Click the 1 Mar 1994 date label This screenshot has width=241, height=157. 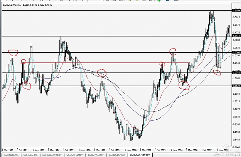click(x=54, y=150)
